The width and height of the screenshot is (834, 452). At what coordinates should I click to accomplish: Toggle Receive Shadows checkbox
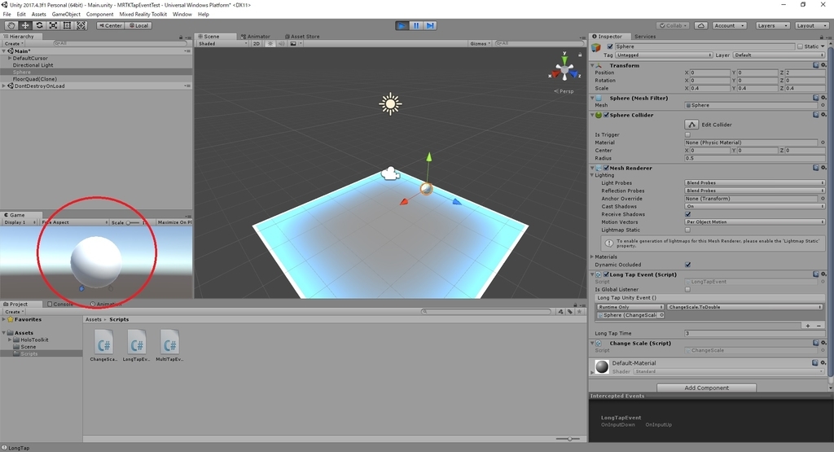tap(687, 214)
